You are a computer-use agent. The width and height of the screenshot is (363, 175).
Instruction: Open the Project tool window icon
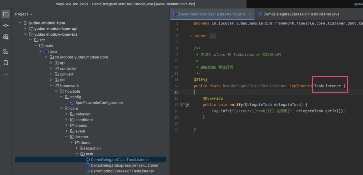pos(6,14)
